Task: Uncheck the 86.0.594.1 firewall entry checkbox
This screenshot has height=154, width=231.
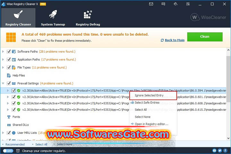Action: [x=13, y=90]
